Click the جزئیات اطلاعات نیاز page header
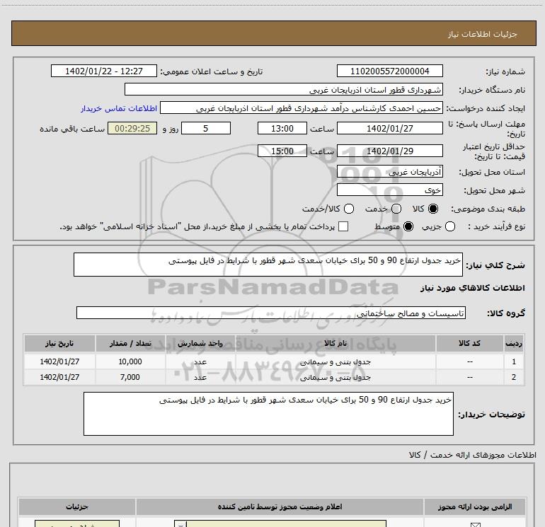Viewport: 545px width, 527px height. (273, 34)
